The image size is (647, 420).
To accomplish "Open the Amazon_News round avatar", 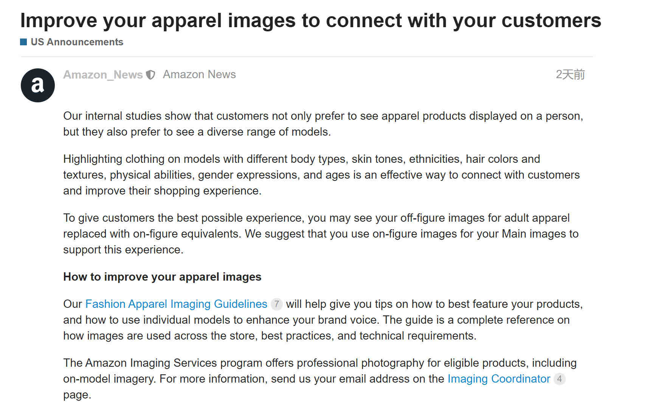I will click(x=38, y=85).
